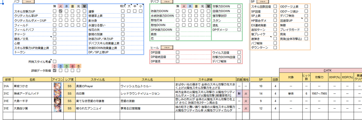
Task: Click the character icon for 神崎アーデルハイド
Action: click(x=57, y=93)
